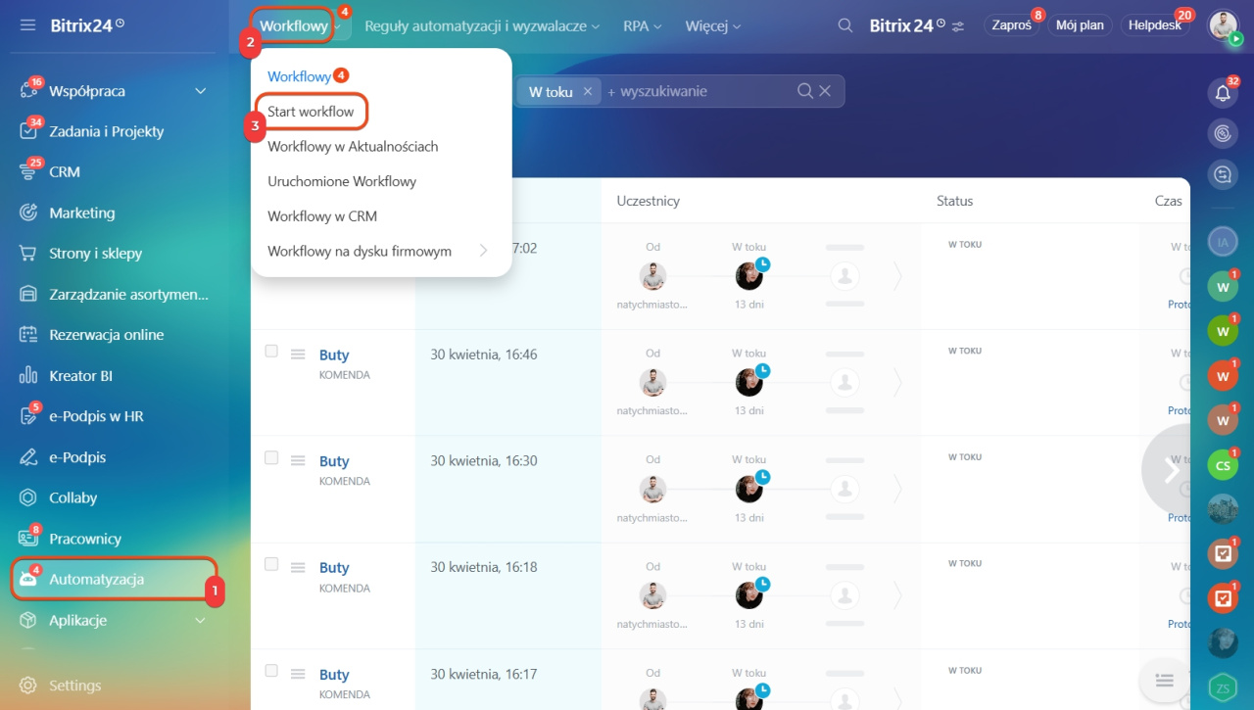
Task: Select Workflowy na dysku firmowym entry
Action: click(x=360, y=252)
